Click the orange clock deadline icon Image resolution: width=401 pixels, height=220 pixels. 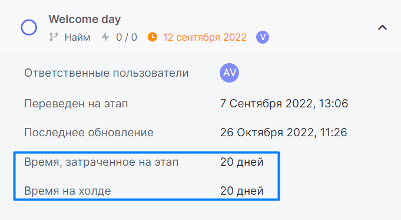point(153,37)
